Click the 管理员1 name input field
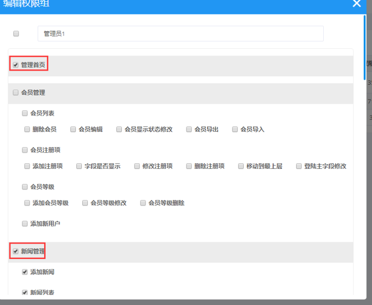 pyautogui.click(x=180, y=33)
